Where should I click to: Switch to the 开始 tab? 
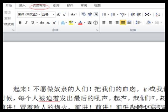coord(9,5)
